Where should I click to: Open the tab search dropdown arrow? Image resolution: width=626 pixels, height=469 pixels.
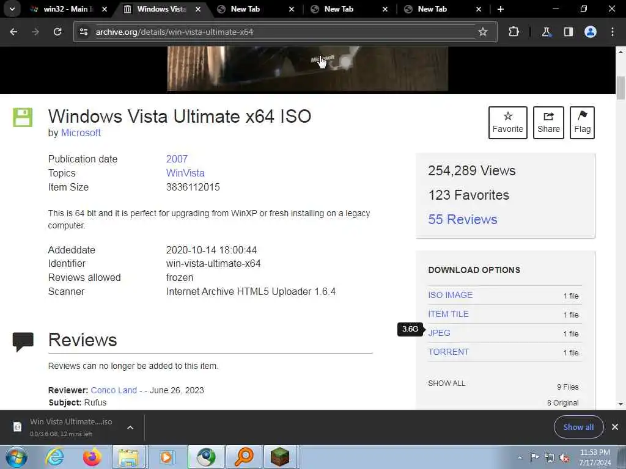[12, 9]
